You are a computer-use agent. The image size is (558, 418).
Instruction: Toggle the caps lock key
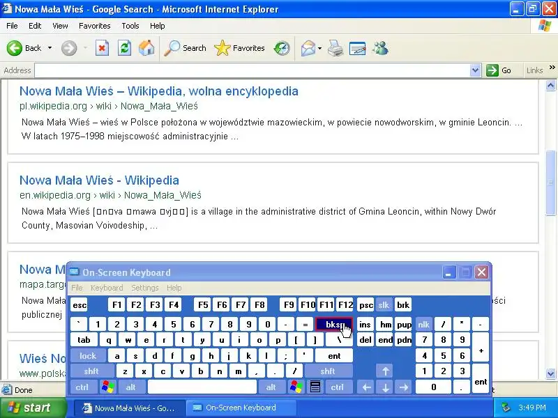(88, 355)
